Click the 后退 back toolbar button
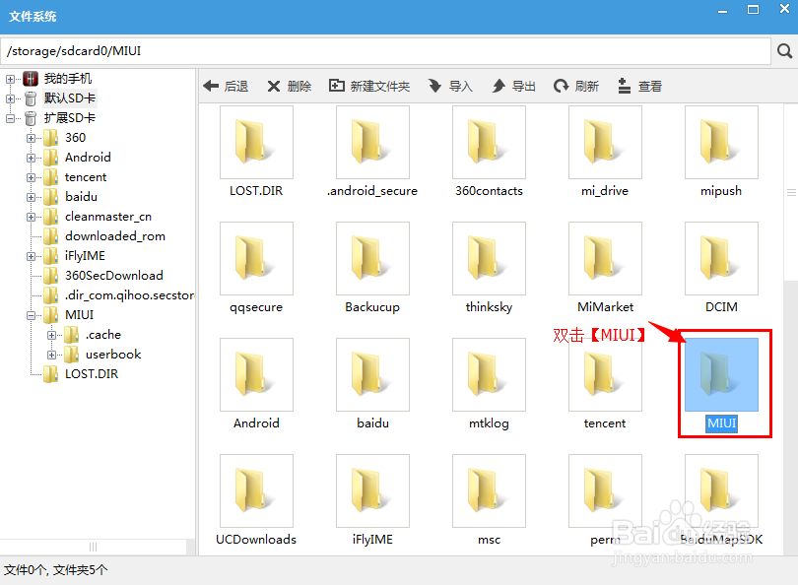 [226, 86]
